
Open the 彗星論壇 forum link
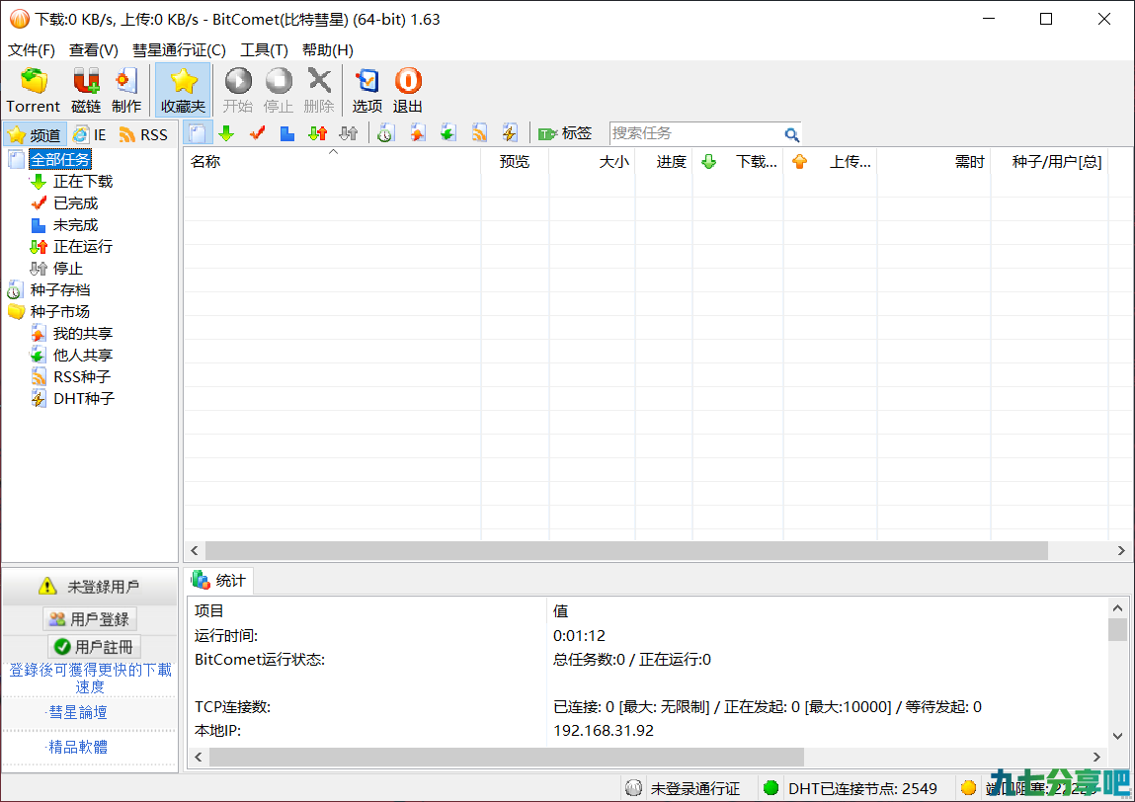tap(77, 712)
